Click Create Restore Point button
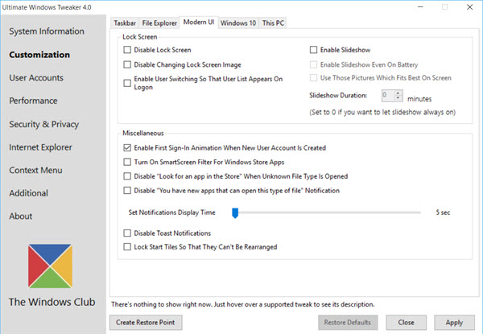 146,322
